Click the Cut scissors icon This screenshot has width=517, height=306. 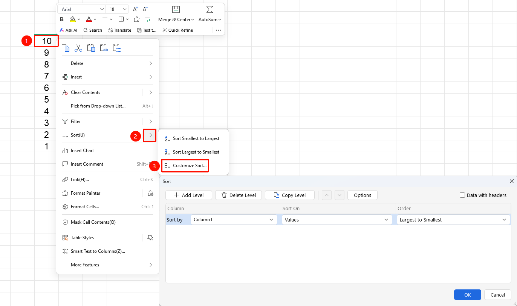[78, 48]
